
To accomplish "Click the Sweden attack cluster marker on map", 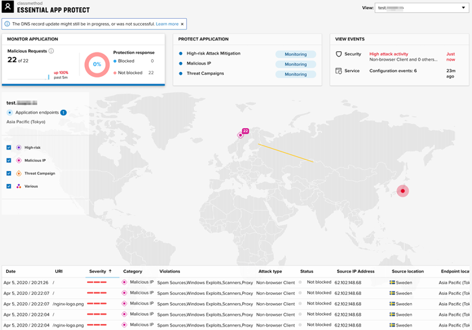I will pos(241,135).
